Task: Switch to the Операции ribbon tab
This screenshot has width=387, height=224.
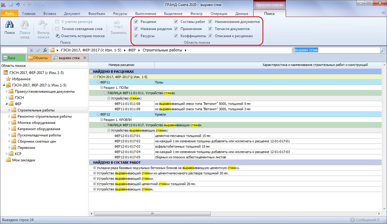Action: 219,13
